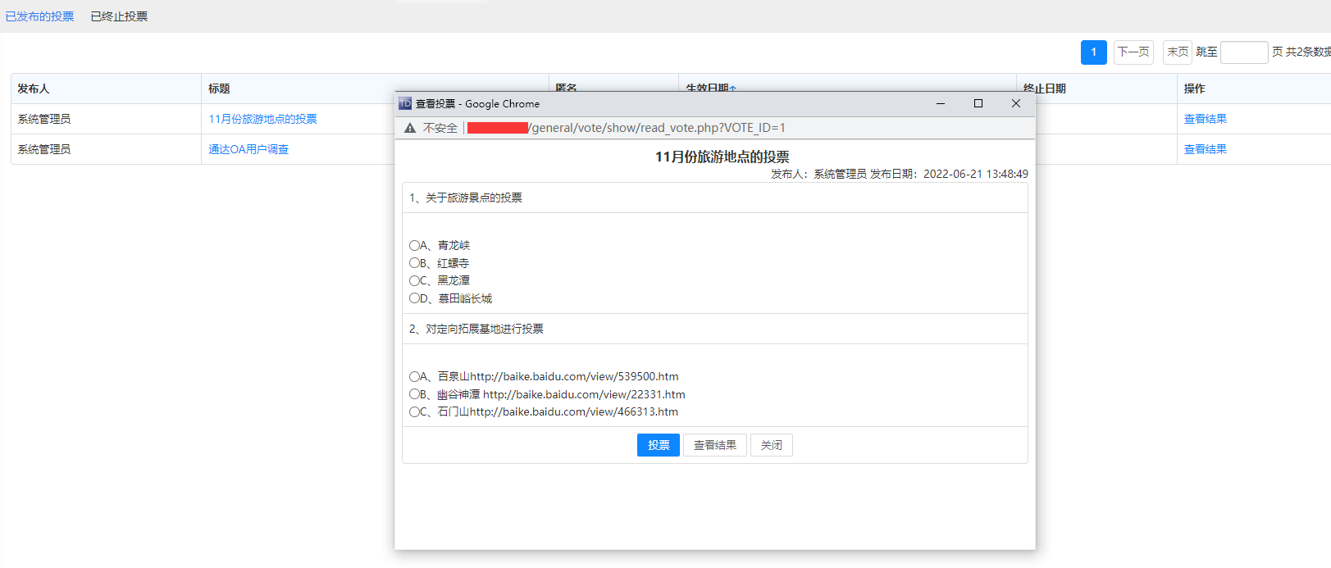Open 11月份旅游地点的投票 link in table
Screen dimensions: 1331x568
tap(262, 119)
